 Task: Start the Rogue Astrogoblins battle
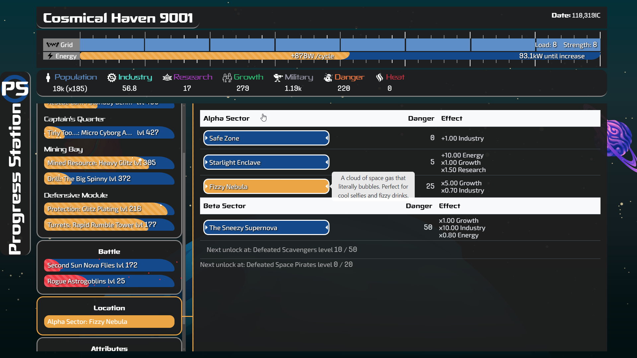click(x=109, y=281)
